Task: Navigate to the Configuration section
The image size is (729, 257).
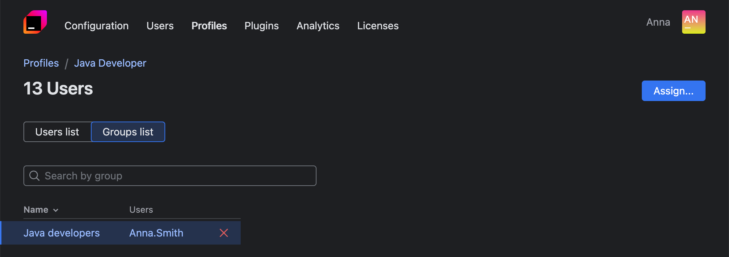Action: 96,26
